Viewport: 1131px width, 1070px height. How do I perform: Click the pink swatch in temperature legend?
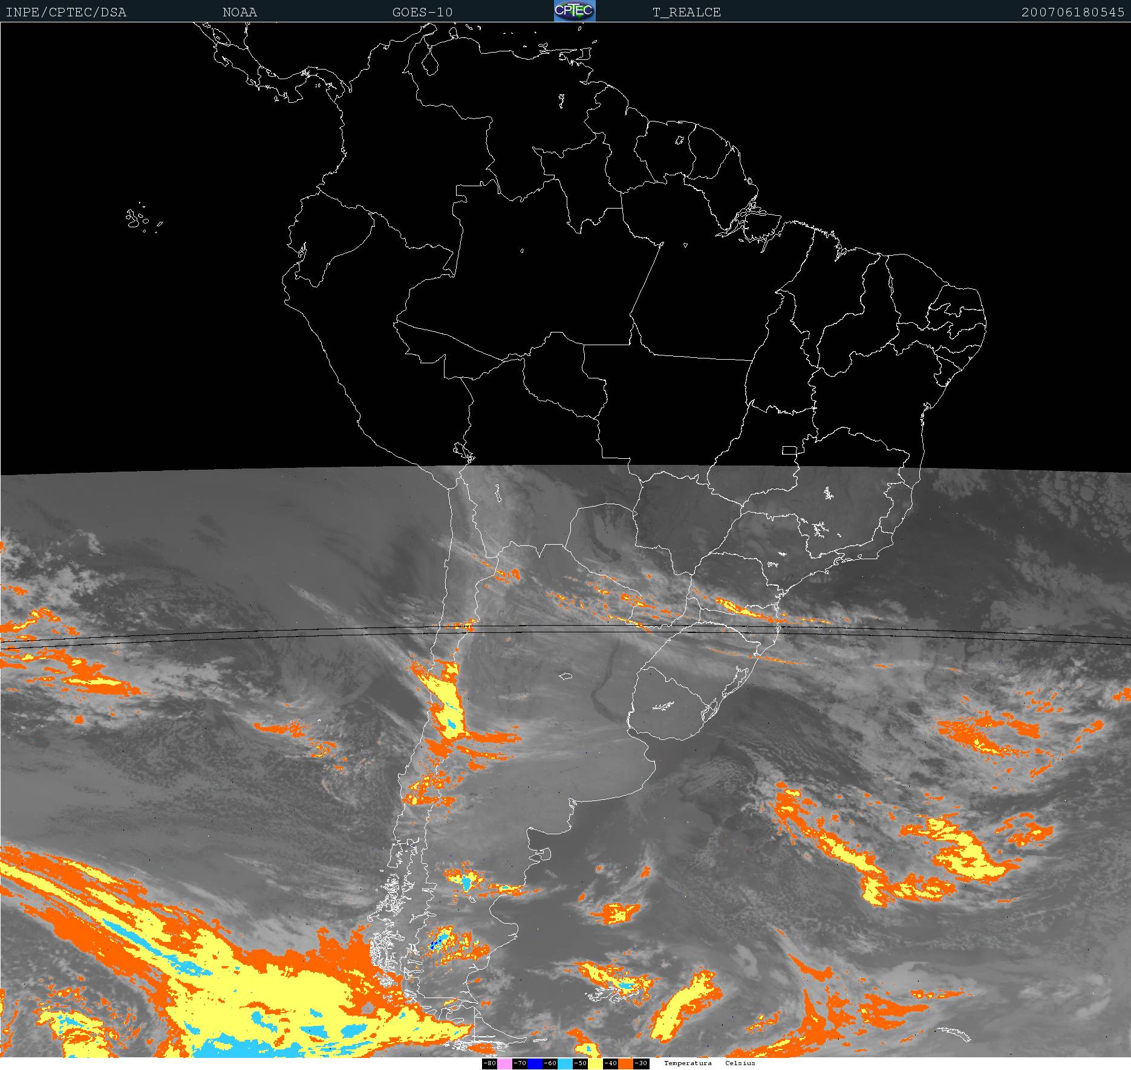coord(504,1063)
